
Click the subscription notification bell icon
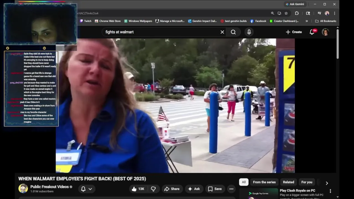point(83,189)
